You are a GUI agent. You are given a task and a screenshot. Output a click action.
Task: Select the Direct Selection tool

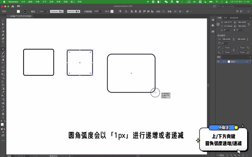pyautogui.click(x=3, y=24)
